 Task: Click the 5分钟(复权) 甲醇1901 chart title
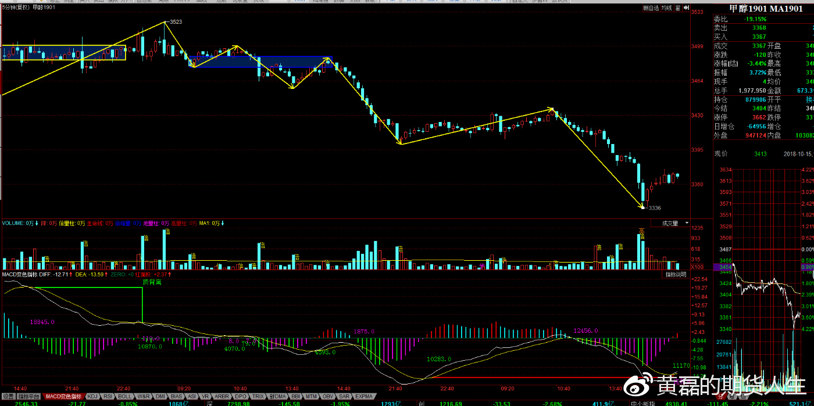[28, 8]
